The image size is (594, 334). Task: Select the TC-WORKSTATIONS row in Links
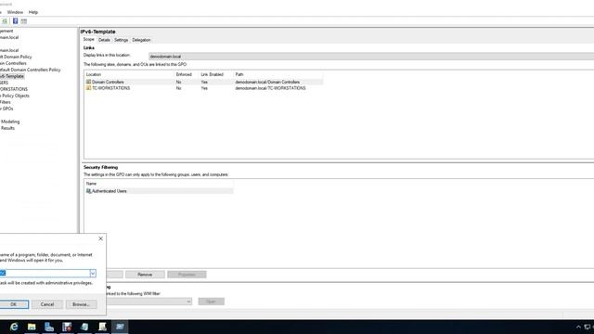click(x=204, y=88)
